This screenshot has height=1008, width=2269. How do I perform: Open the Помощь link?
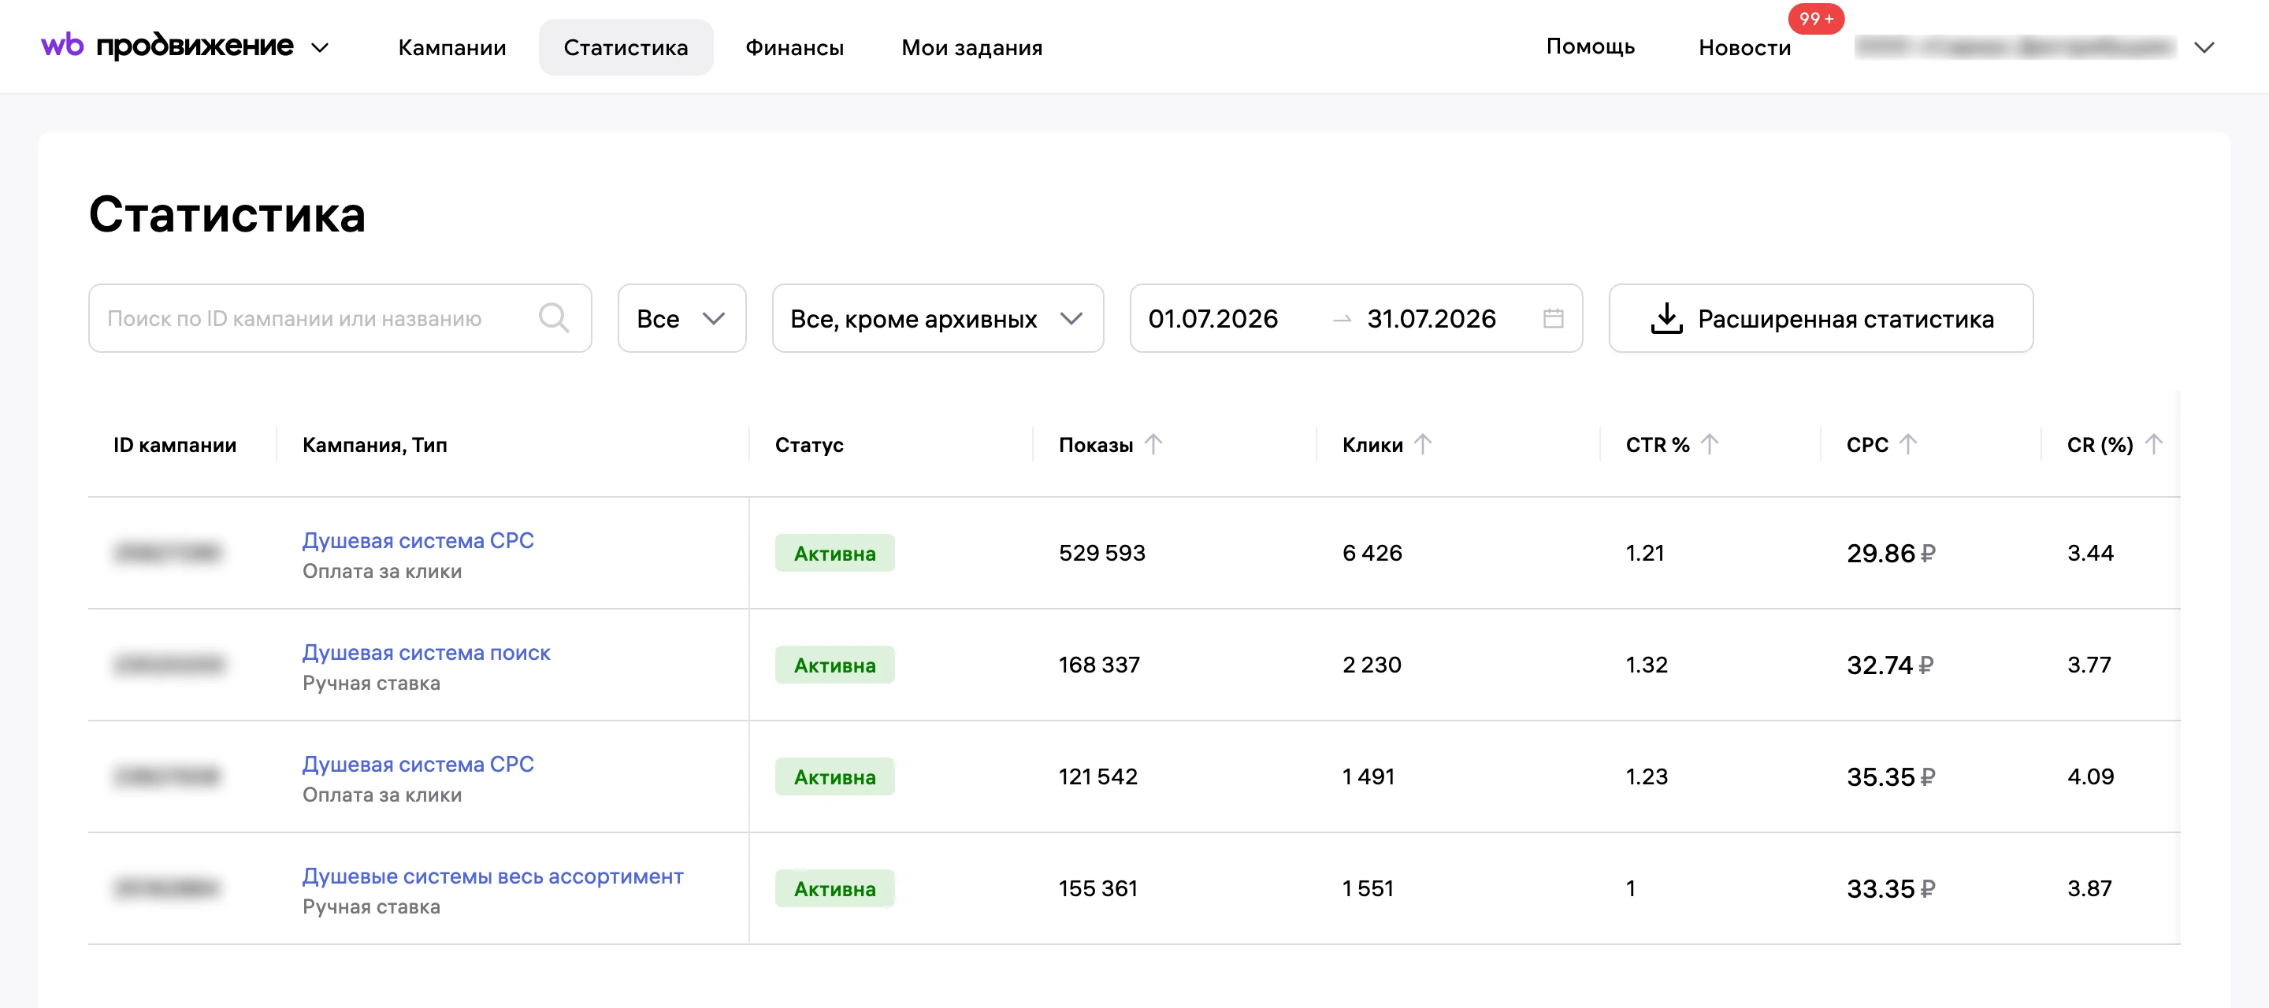[x=1590, y=46]
